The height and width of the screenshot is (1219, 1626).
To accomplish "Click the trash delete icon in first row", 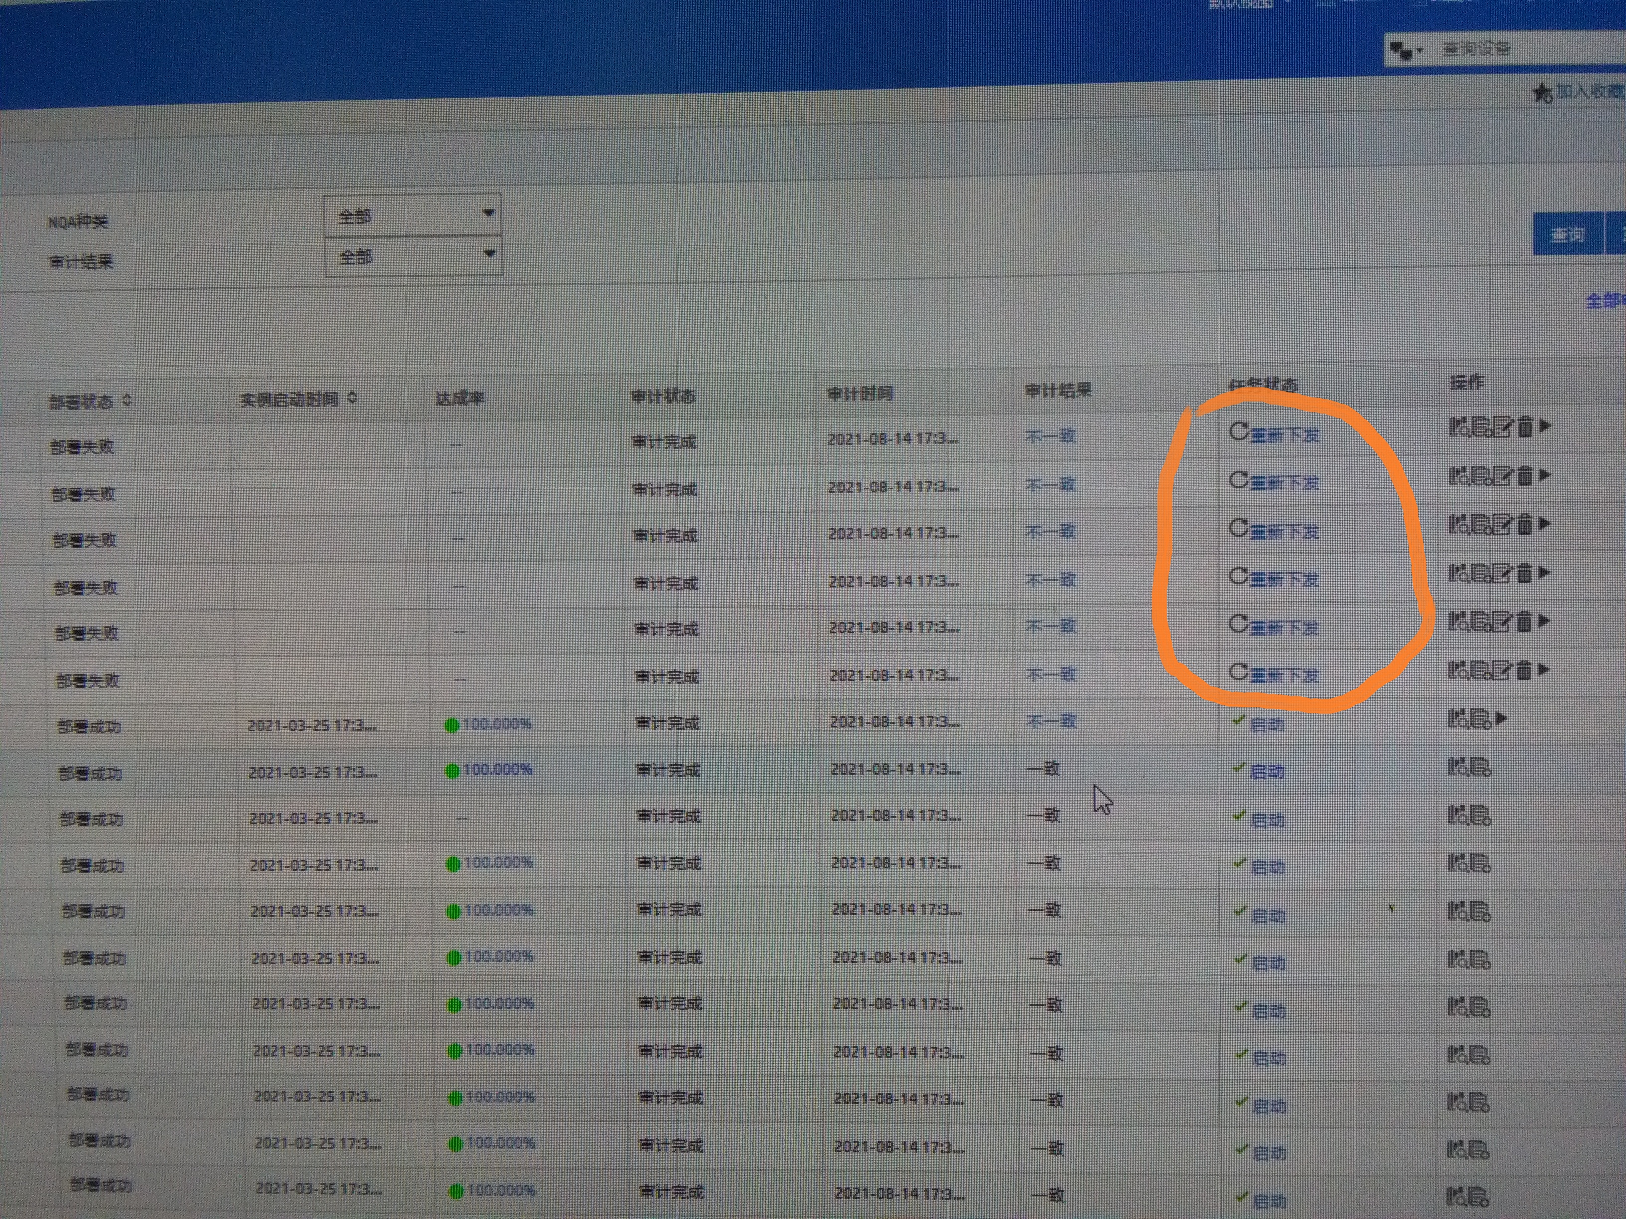I will tap(1525, 427).
